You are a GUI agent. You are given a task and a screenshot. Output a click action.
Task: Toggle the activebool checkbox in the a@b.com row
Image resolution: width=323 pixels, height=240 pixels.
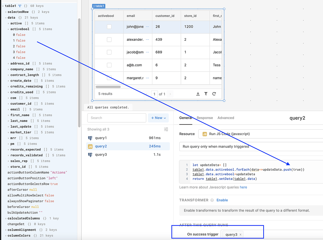pos(109,65)
